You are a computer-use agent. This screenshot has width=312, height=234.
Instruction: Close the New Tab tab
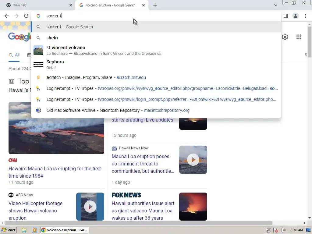[71, 5]
